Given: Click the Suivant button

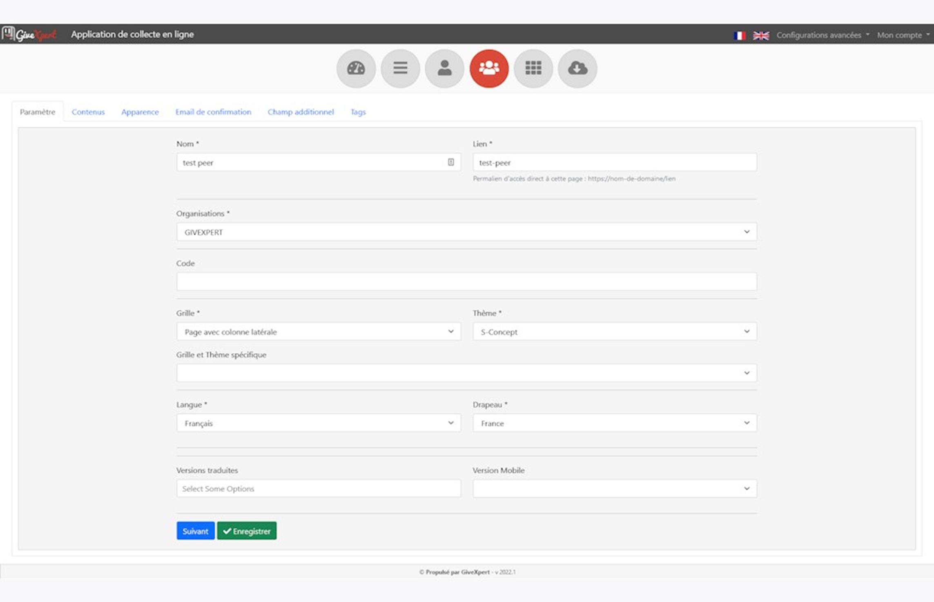Looking at the screenshot, I should (196, 531).
